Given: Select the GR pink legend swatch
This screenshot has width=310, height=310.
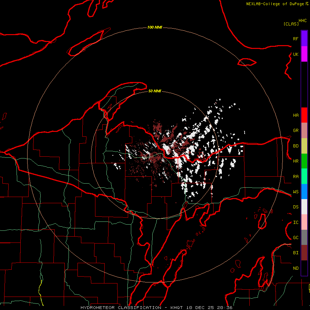Looking at the screenshot, I should click(304, 131).
